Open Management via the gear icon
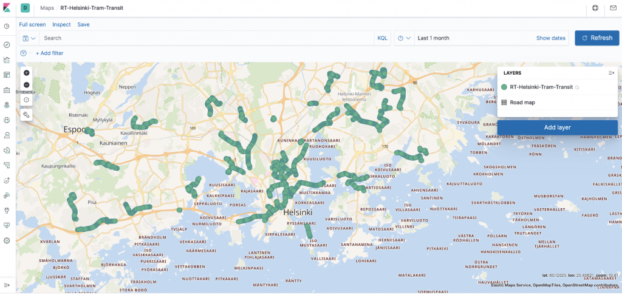Viewport: 622px width, 295px height. [7, 240]
